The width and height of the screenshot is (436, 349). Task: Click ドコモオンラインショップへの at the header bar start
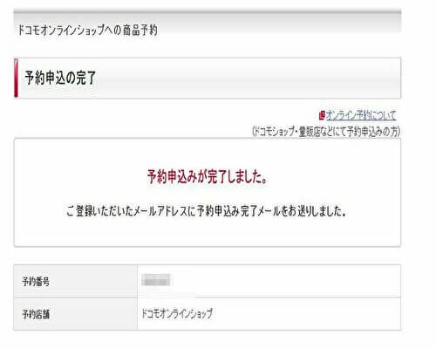(70, 30)
